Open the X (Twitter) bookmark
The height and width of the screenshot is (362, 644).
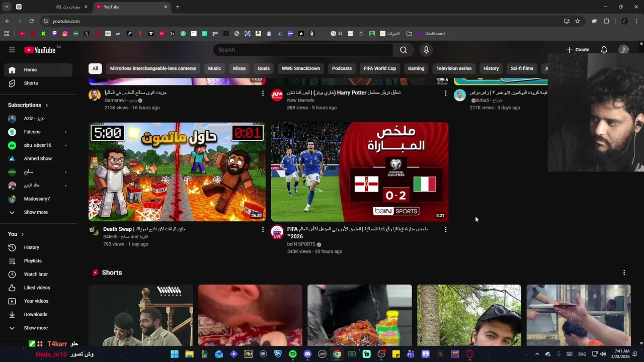tap(87, 34)
